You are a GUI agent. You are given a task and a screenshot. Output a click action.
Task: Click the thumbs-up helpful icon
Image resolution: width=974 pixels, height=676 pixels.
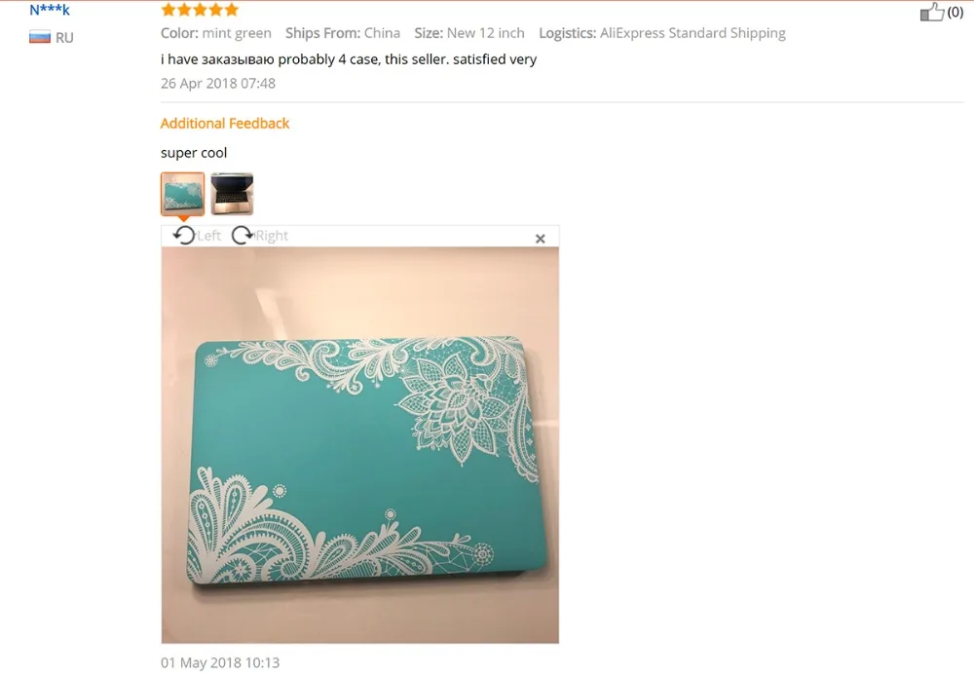[932, 12]
